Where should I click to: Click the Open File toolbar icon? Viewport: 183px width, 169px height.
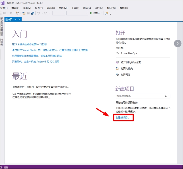coord(24,13)
